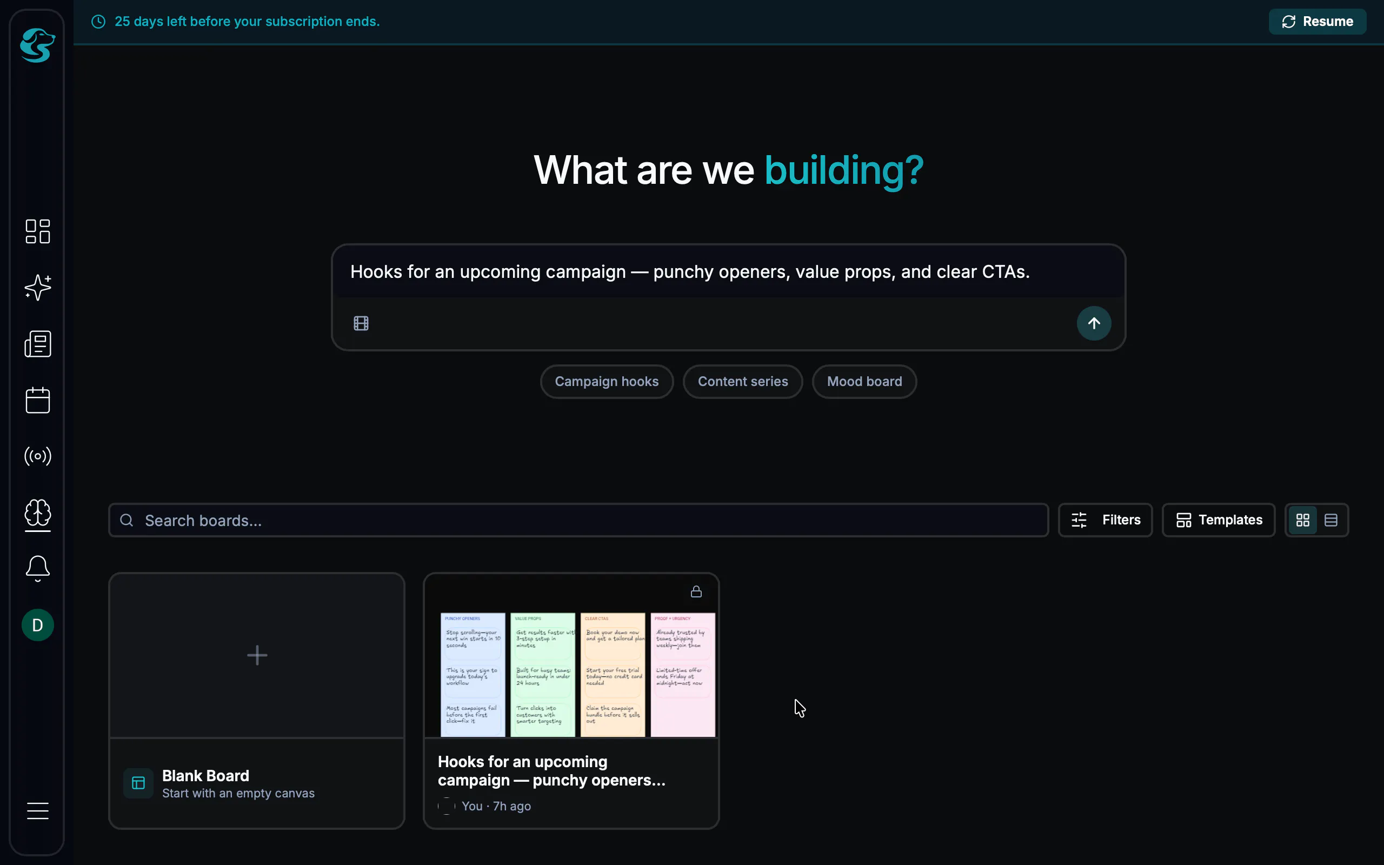Open the newspaper posts icon in sidebar

38,344
